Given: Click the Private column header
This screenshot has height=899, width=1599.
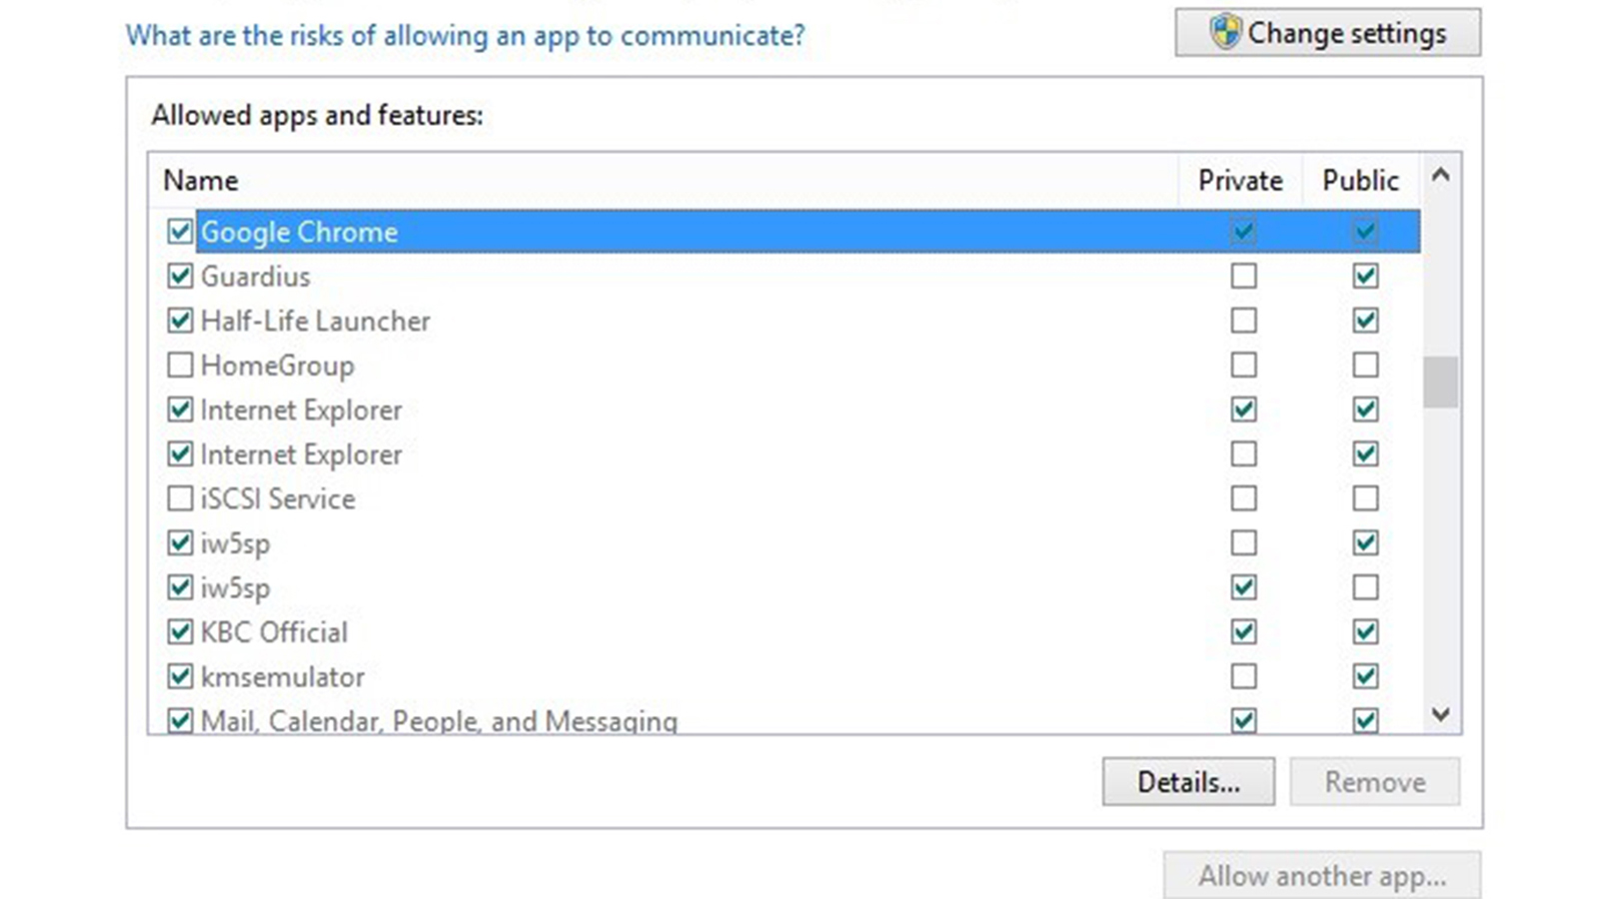Looking at the screenshot, I should click(1240, 181).
